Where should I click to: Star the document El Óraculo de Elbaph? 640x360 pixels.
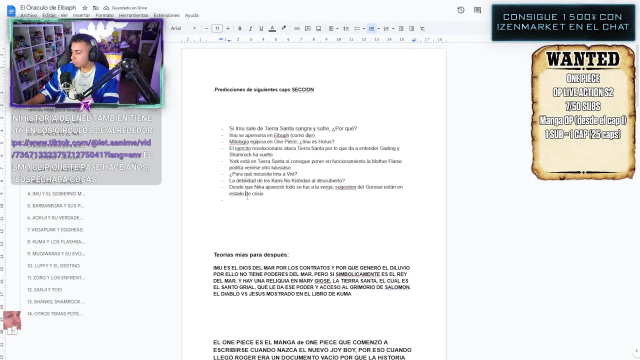85,8
